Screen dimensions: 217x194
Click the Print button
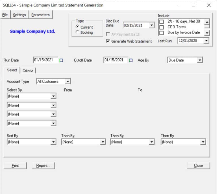click(15, 166)
